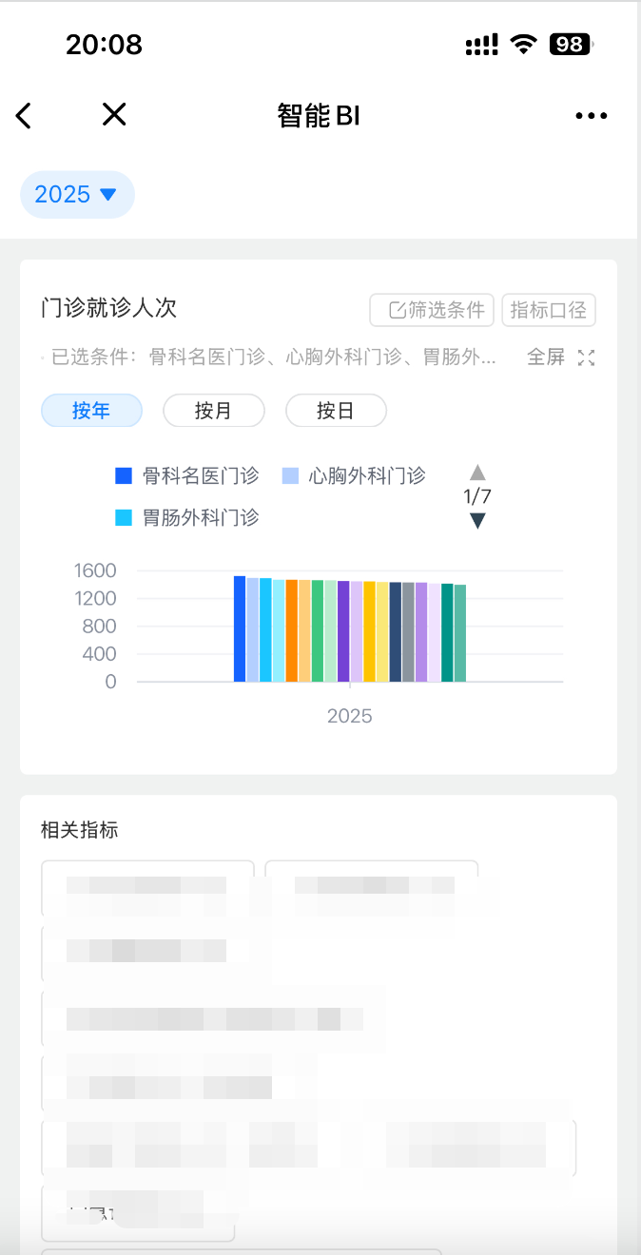Switch to 按月 monthly view
Image resolution: width=641 pixels, height=1255 pixels.
tap(213, 411)
